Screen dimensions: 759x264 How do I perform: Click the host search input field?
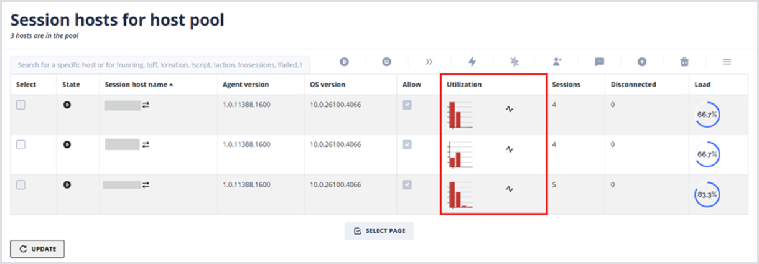(x=160, y=64)
